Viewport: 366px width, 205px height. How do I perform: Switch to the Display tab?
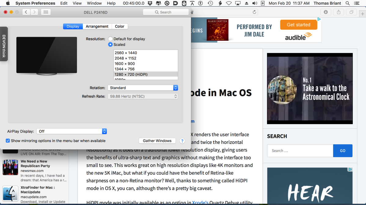[x=73, y=26]
